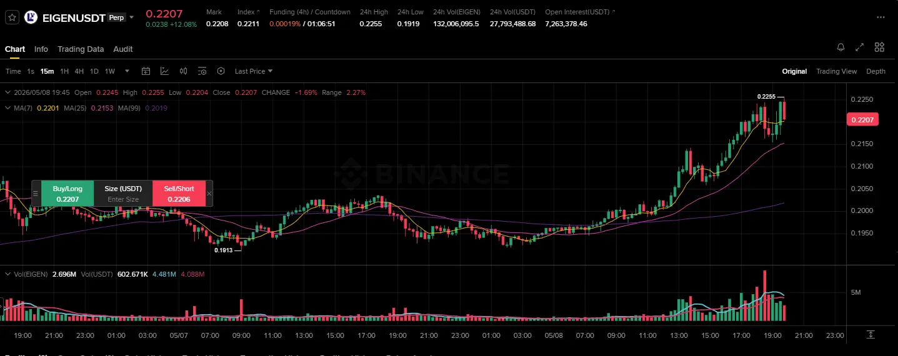898x356 pixels.
Task: Select the 1D chart interval
Action: [x=94, y=71]
